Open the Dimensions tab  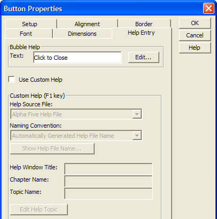coord(82,34)
